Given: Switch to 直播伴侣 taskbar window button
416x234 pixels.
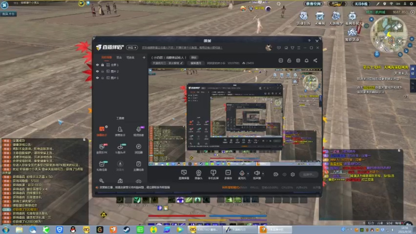Looking at the screenshot, I should tap(275, 229).
